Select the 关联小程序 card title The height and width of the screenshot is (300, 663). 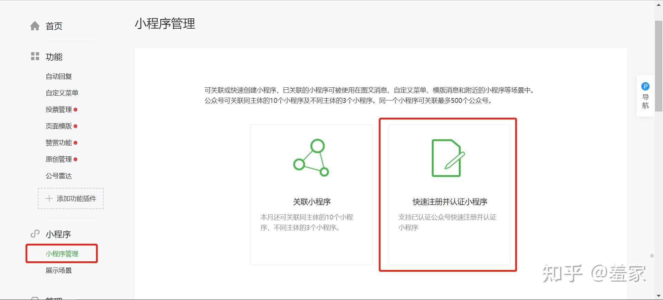[312, 202]
